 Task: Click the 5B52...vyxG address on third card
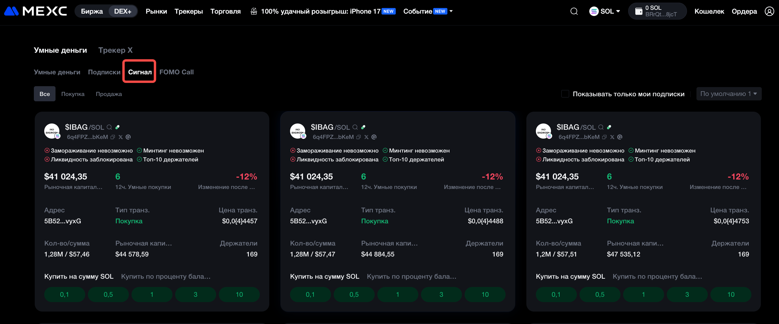pyautogui.click(x=554, y=221)
